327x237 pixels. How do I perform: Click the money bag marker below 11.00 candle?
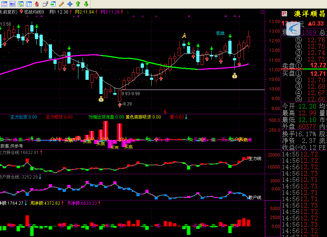pos(235,76)
